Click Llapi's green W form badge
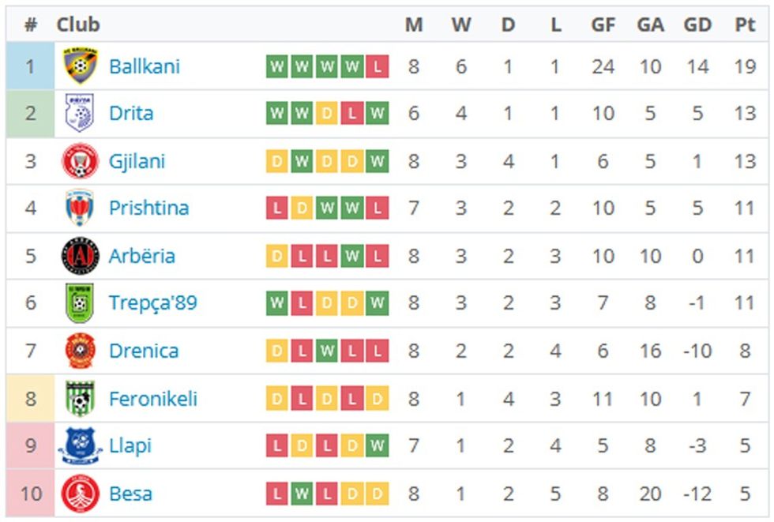 (378, 446)
